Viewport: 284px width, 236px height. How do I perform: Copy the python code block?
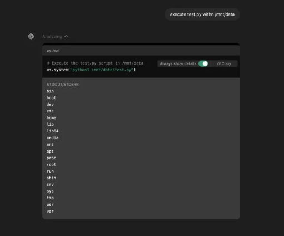click(x=224, y=63)
